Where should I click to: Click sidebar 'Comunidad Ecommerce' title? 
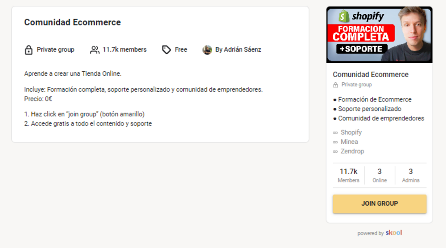coord(371,74)
